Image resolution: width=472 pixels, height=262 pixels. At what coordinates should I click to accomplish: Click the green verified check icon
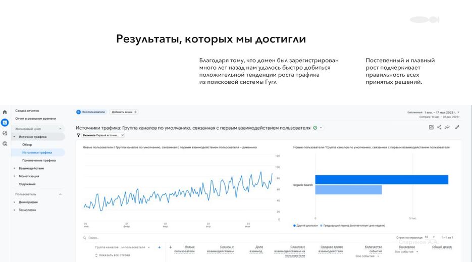point(315,128)
